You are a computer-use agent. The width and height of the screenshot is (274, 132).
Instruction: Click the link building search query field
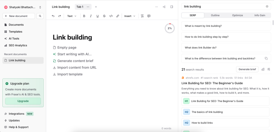(224, 6)
